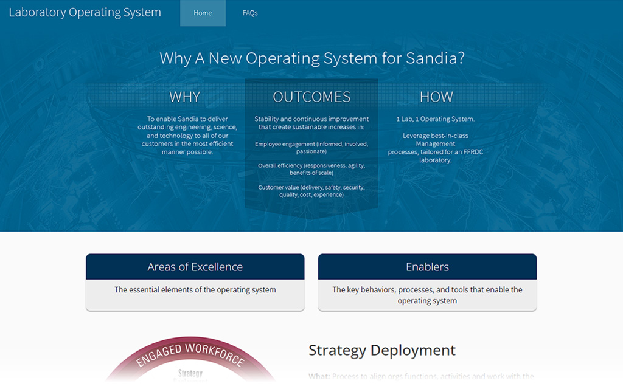The width and height of the screenshot is (623, 389).
Task: Select the OUTCOMES column heading
Action: (x=311, y=97)
